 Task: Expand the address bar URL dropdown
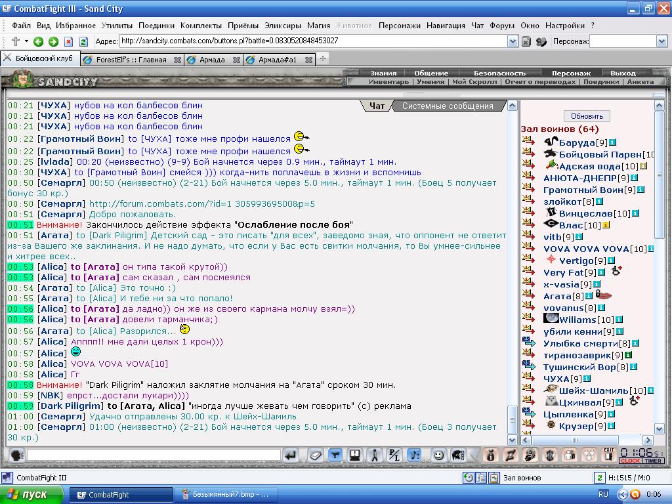tap(513, 41)
